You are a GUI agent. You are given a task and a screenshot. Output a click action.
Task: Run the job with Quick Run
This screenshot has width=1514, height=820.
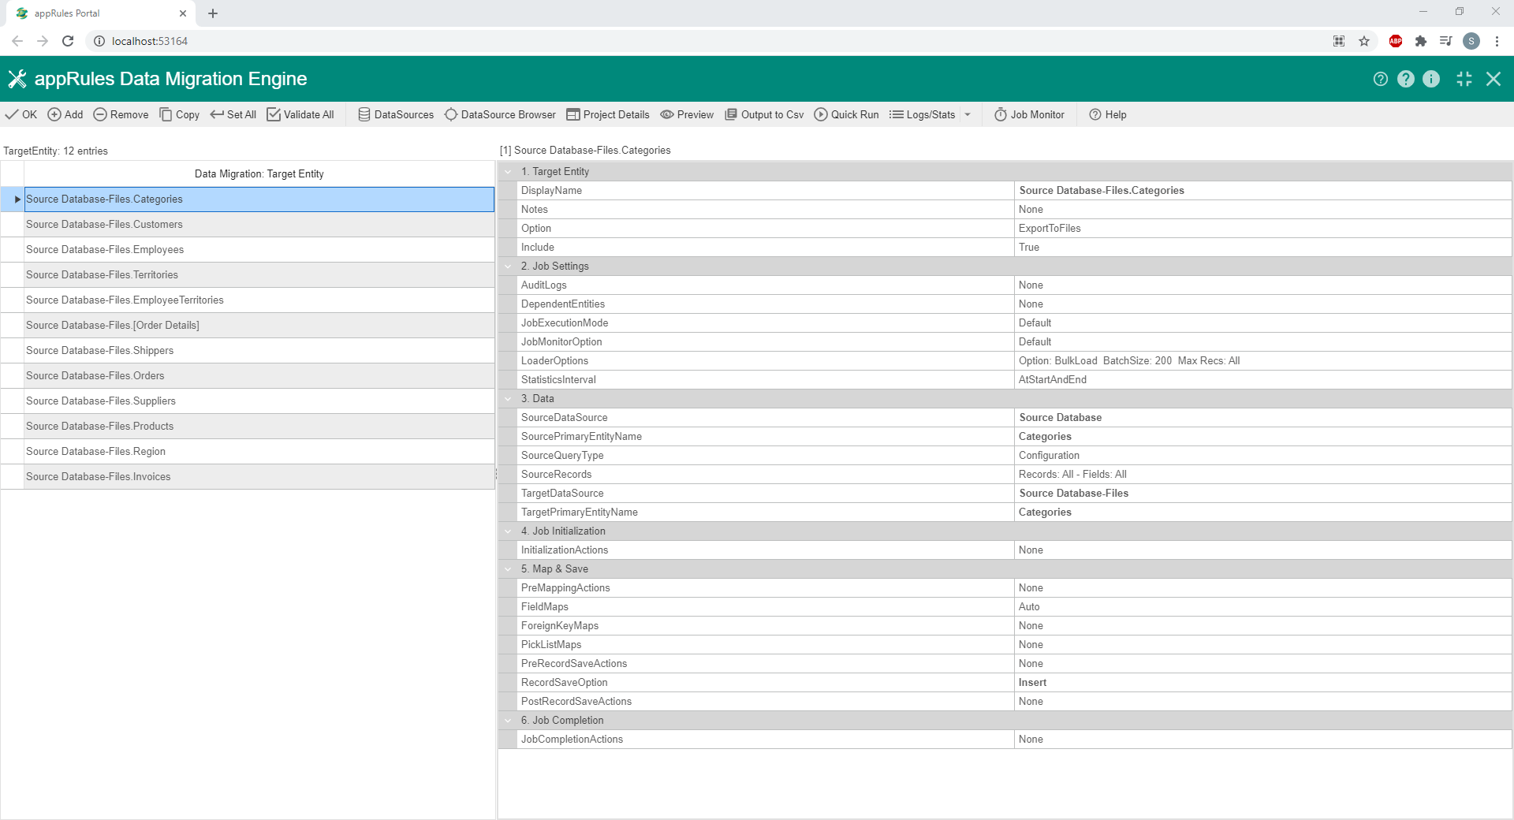(x=845, y=114)
